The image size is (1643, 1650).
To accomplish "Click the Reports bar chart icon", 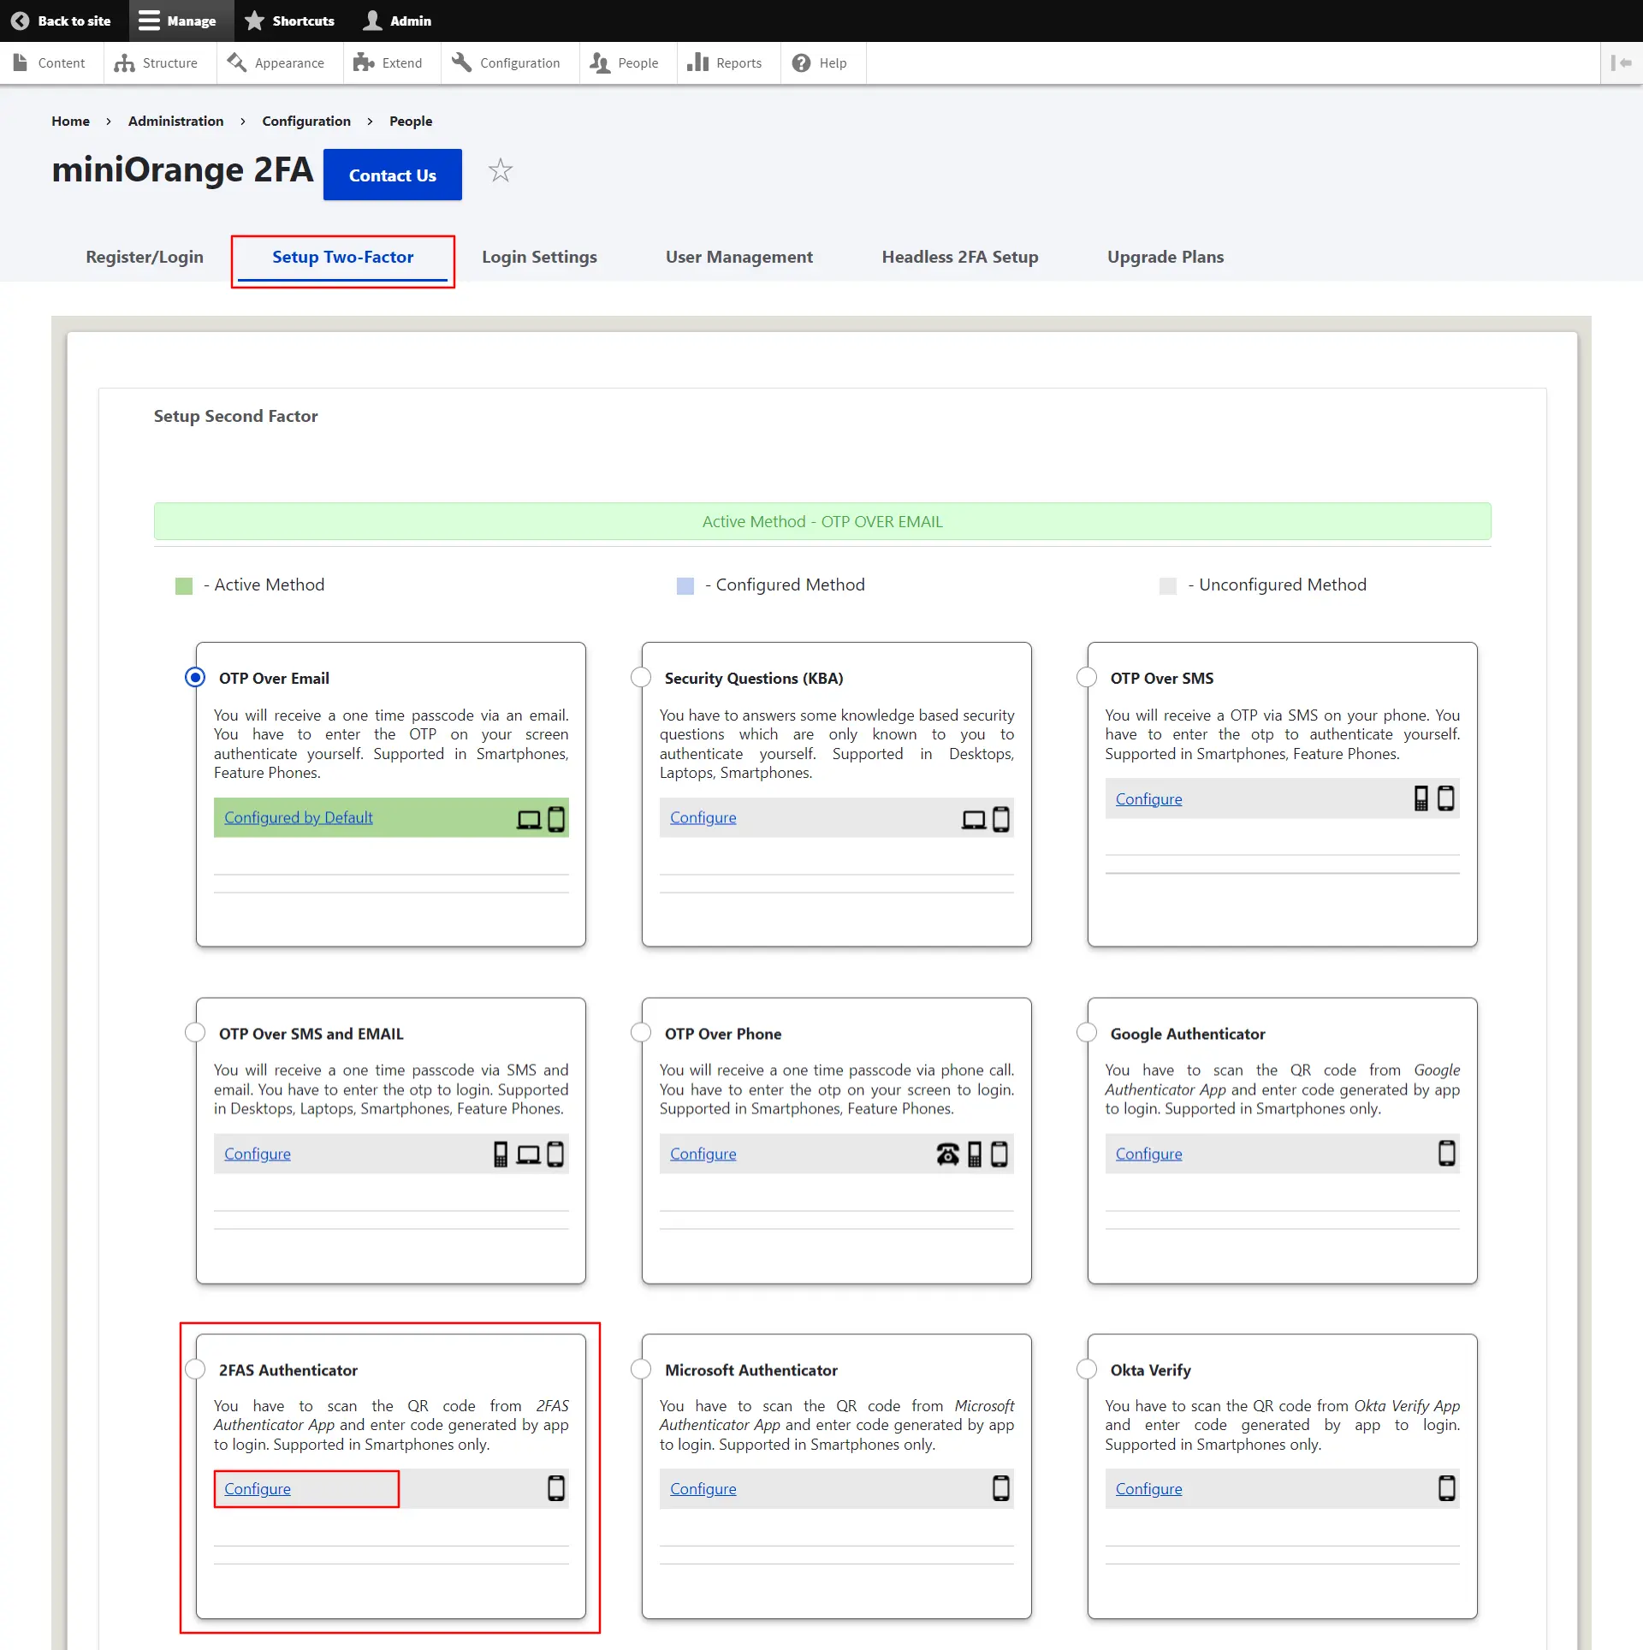I will tap(697, 62).
